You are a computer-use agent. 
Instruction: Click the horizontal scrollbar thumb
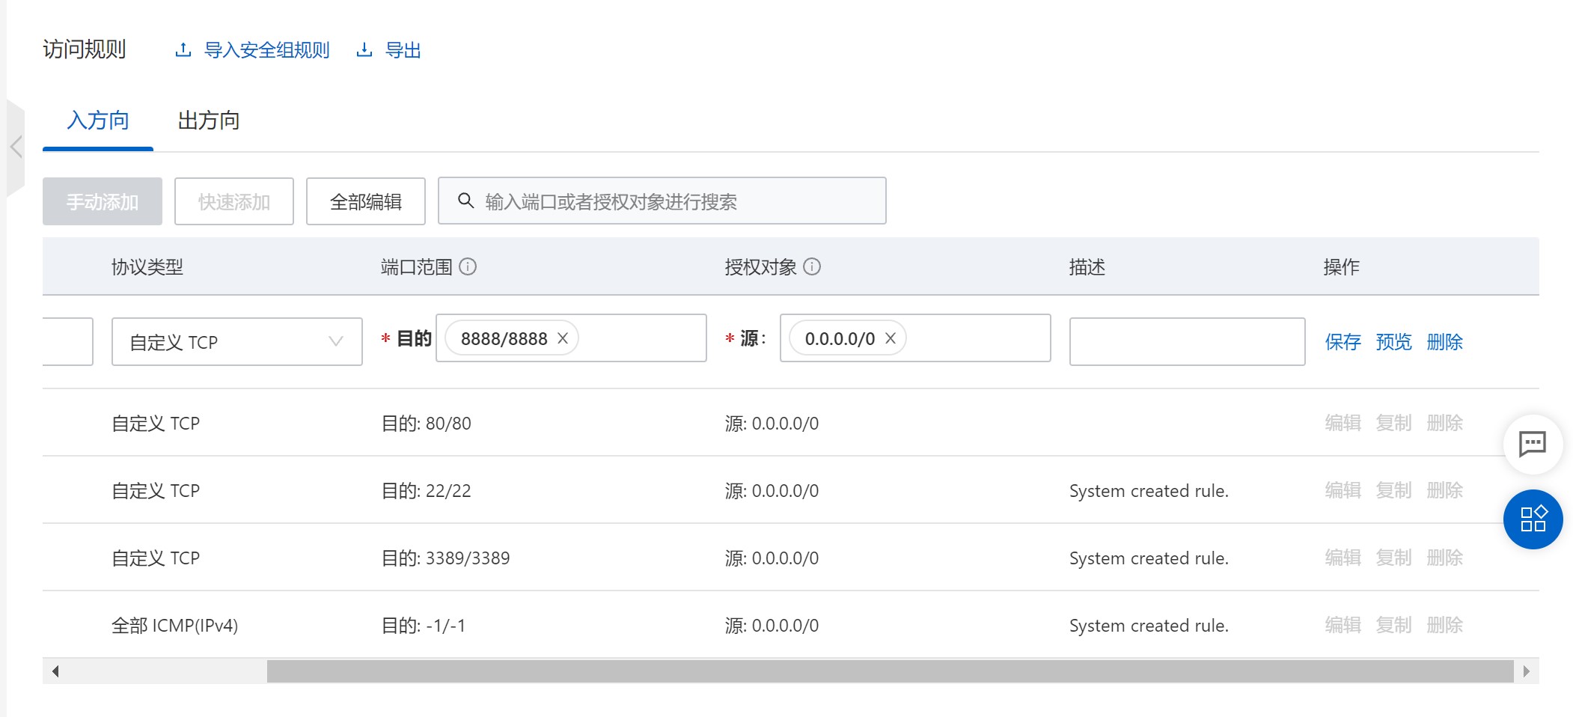[x=891, y=671]
